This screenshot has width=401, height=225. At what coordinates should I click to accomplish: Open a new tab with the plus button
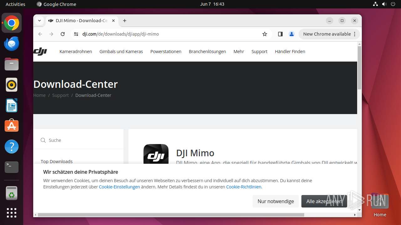(125, 21)
